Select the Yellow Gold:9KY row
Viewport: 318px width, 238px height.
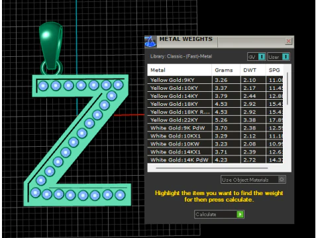point(215,80)
